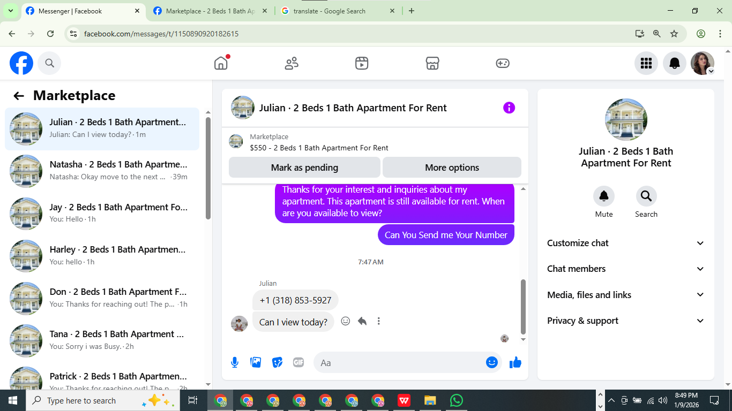Bookmark this page with the star icon

click(674, 34)
